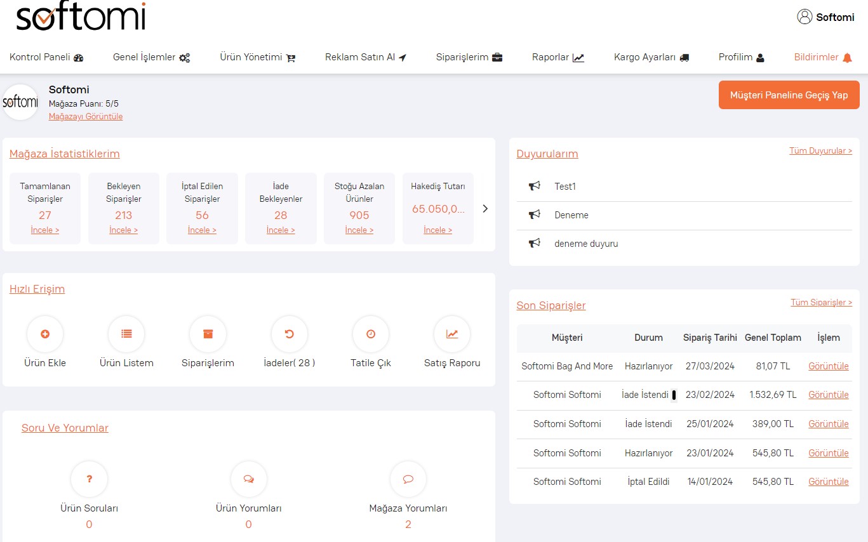Expand statistics with the right chevron arrow
This screenshot has width=868, height=542.
tap(485, 208)
